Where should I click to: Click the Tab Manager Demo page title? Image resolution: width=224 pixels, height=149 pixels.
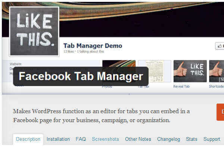(x=93, y=46)
